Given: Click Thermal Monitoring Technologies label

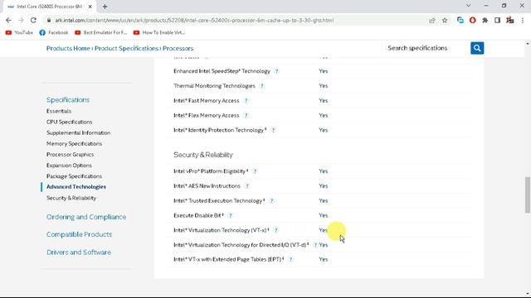Looking at the screenshot, I should [214, 86].
